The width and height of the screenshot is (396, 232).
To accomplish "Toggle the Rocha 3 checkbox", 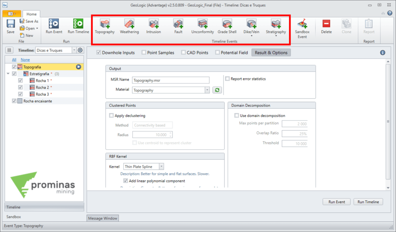I will click(20, 94).
